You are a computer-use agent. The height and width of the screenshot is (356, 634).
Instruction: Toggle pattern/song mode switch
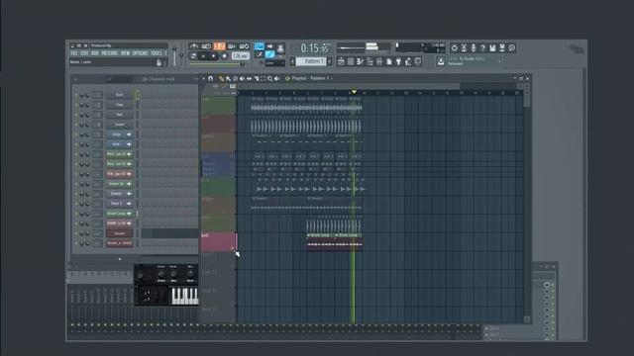193,56
